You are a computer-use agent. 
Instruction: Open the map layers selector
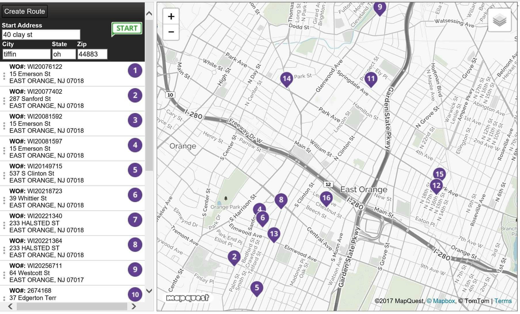coord(500,20)
